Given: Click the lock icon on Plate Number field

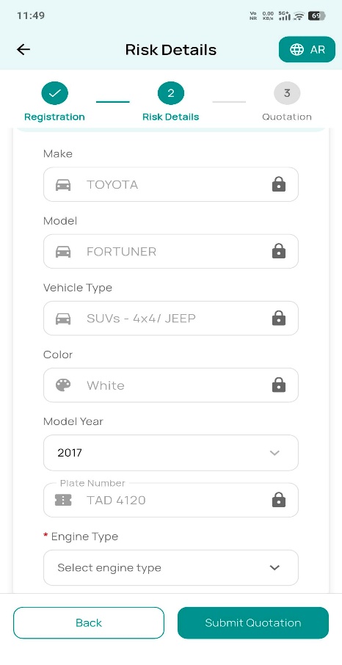Looking at the screenshot, I should pyautogui.click(x=279, y=500).
